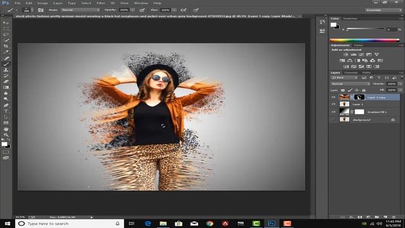Add a Brightness/Contrast adjustment
This screenshot has width=405, height=228.
(346, 54)
